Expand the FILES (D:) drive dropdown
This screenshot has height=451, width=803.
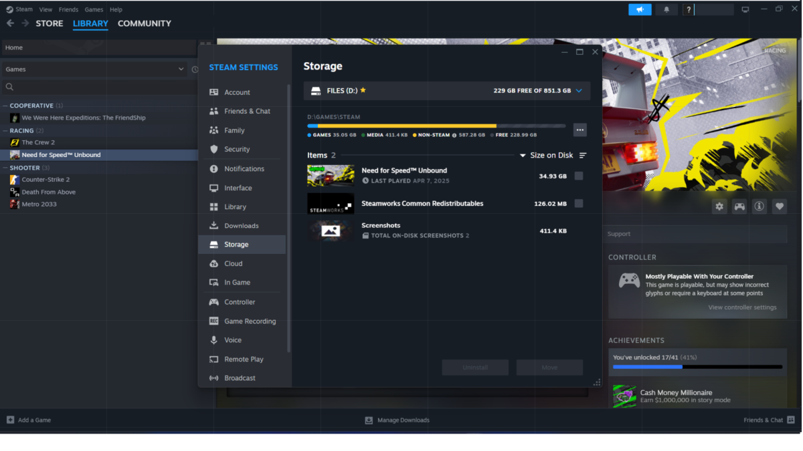coord(579,91)
